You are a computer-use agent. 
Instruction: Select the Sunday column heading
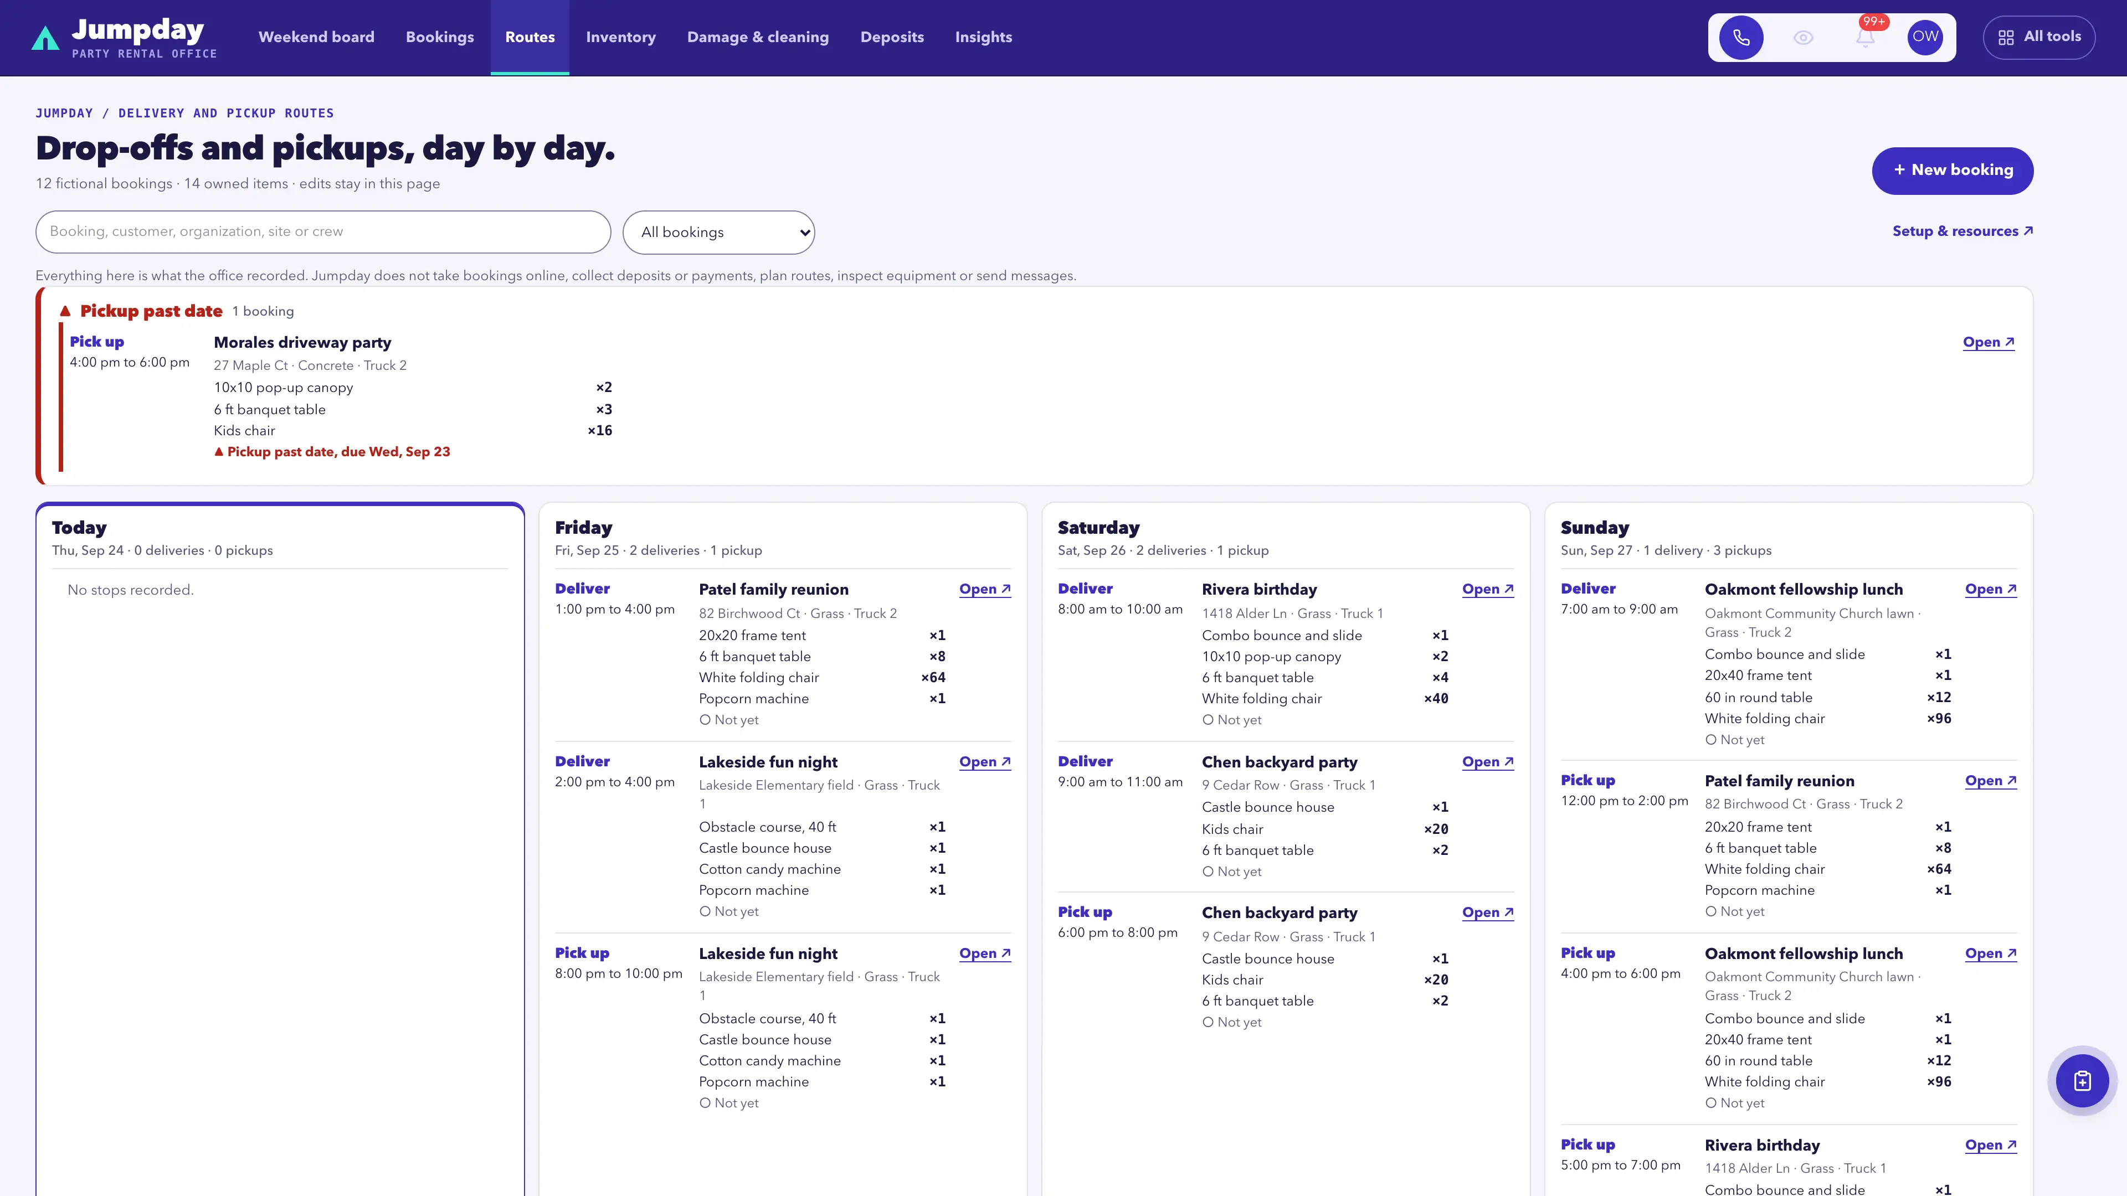tap(1595, 528)
